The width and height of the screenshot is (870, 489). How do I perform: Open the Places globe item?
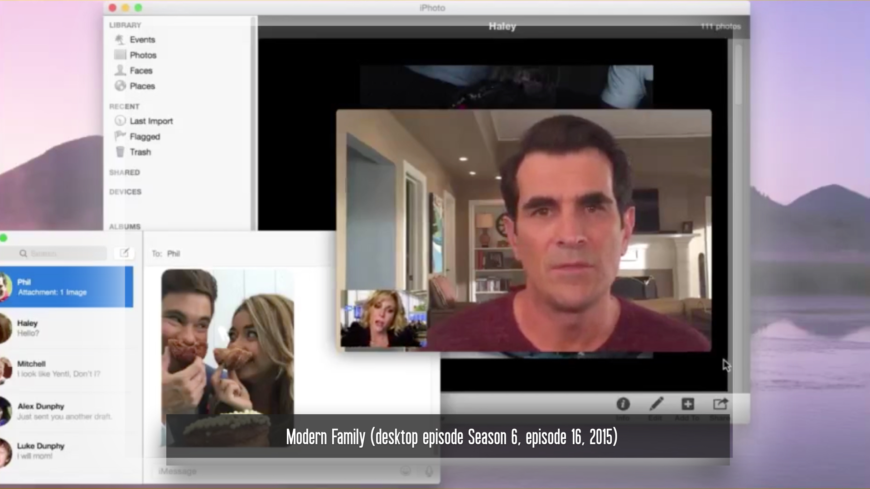click(121, 86)
